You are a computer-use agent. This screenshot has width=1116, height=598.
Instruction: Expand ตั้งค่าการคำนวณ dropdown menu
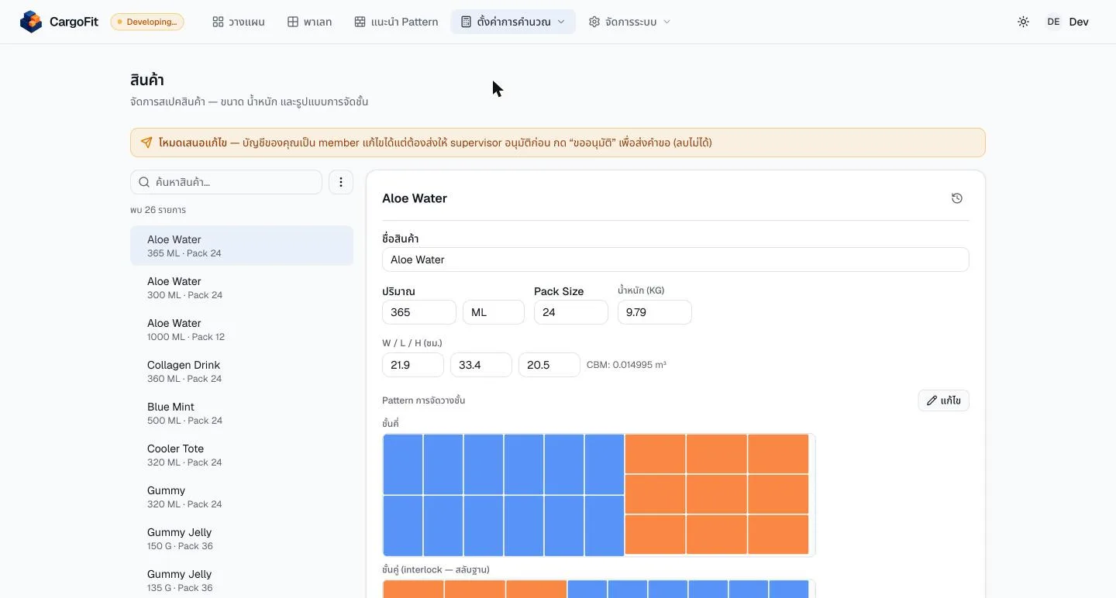513,22
